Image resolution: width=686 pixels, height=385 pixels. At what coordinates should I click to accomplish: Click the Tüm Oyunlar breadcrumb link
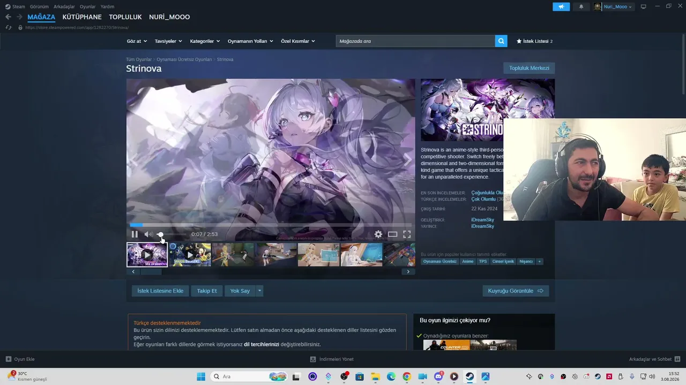click(x=139, y=59)
